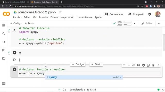Viewport: 165px width, 92px height.
Task: Click browser back arrow
Action: click(3, 6)
